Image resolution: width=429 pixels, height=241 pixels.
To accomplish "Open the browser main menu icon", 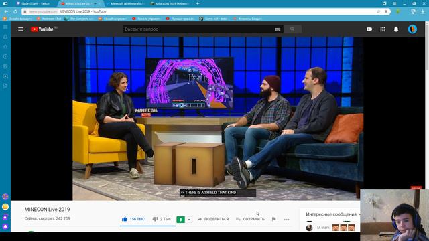I will point(395,3).
